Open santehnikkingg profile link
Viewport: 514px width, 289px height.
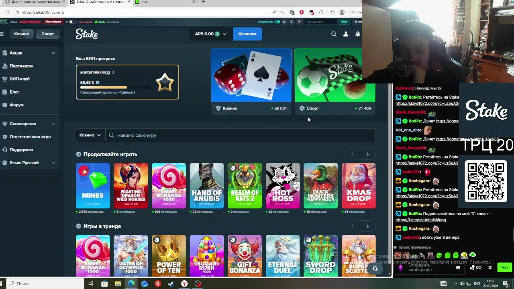97,72
